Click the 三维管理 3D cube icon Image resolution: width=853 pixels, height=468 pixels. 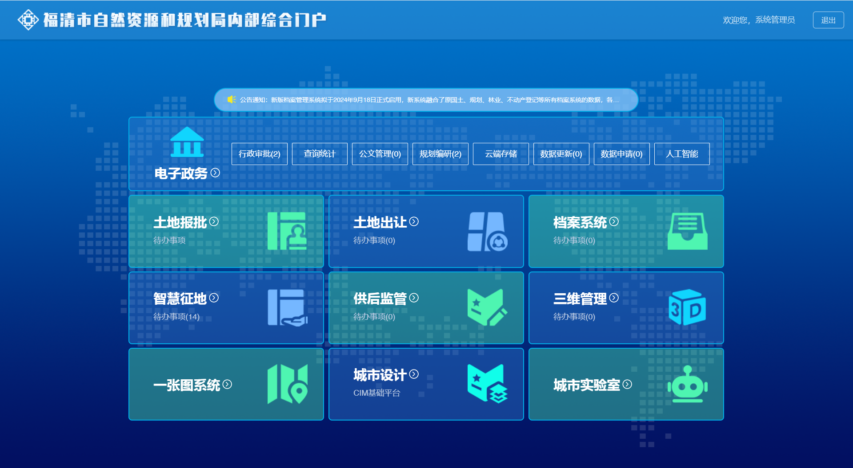687,307
